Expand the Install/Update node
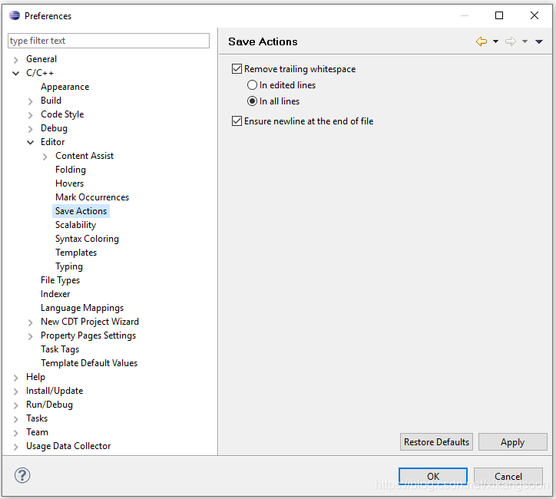556x499 pixels. click(x=16, y=392)
